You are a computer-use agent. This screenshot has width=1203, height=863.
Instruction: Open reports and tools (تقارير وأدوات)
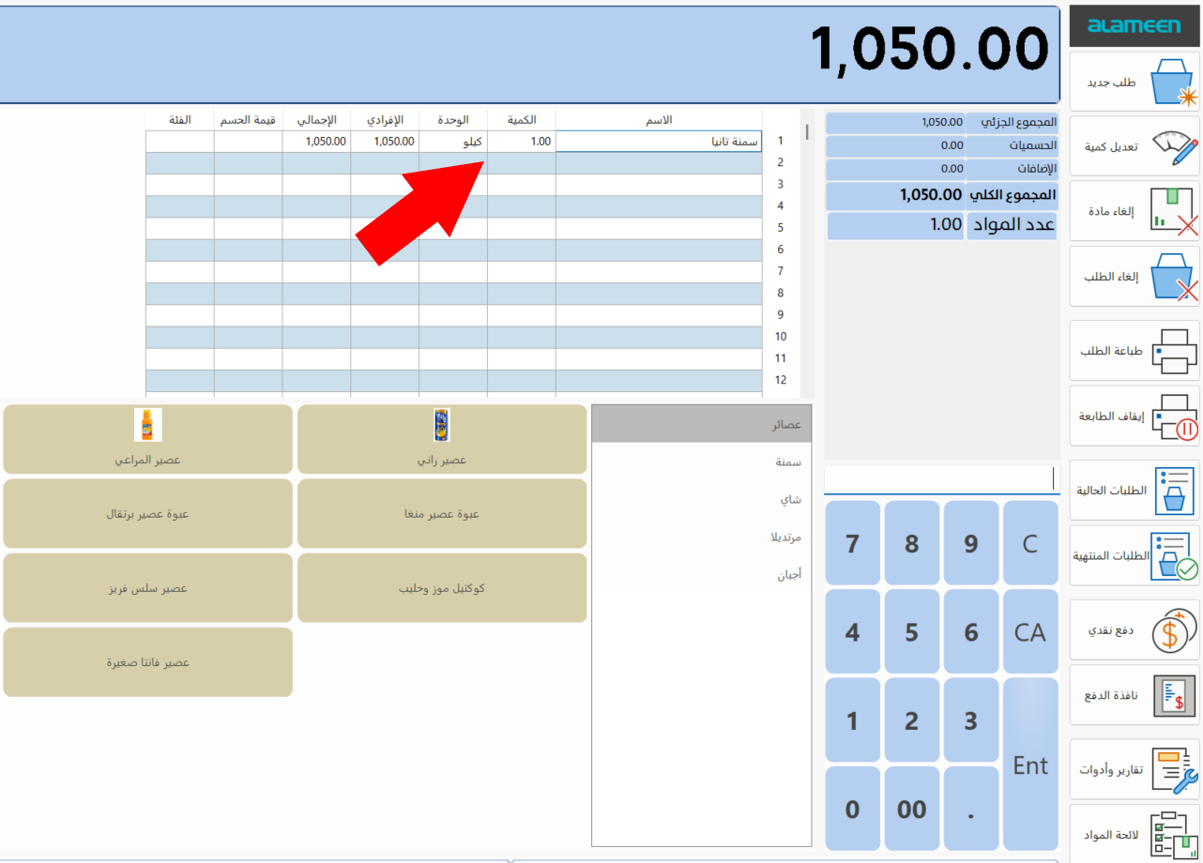click(x=1173, y=770)
